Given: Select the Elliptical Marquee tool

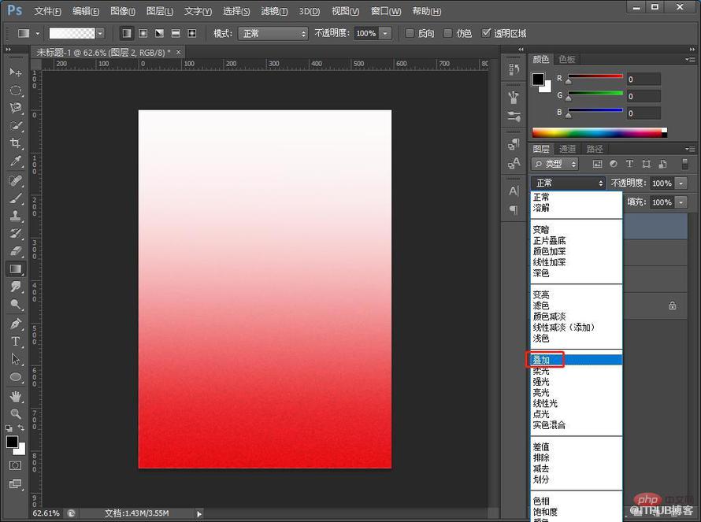Looking at the screenshot, I should click(16, 91).
